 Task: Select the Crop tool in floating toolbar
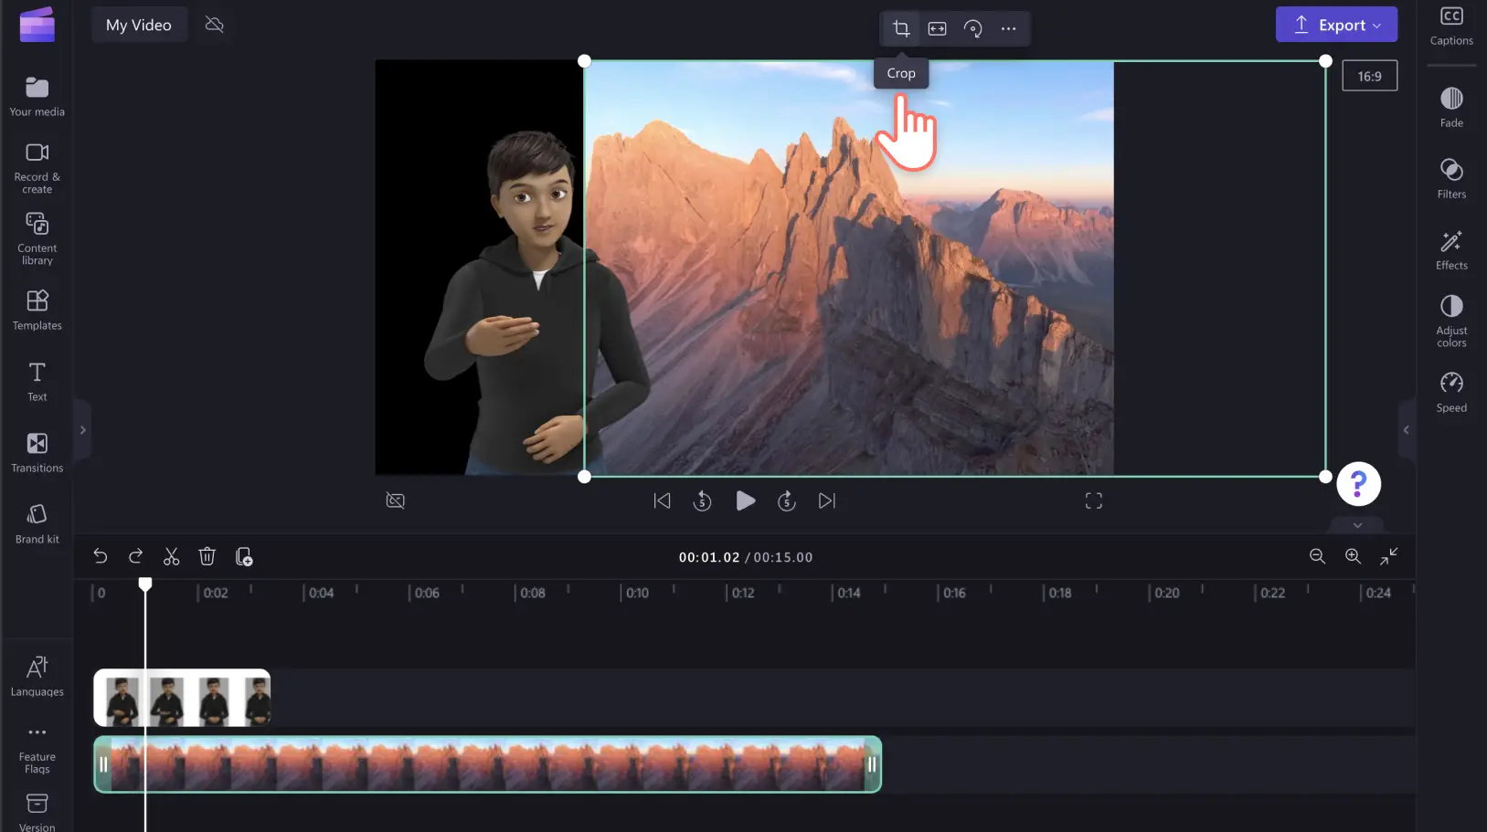pos(901,28)
